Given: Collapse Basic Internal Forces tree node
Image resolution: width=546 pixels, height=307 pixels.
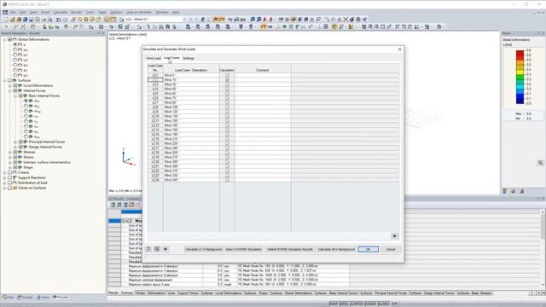Looking at the screenshot, I should [x=15, y=96].
